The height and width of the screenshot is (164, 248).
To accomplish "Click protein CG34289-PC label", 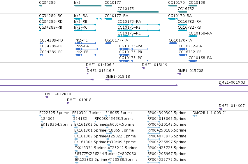I will point(51,52).
